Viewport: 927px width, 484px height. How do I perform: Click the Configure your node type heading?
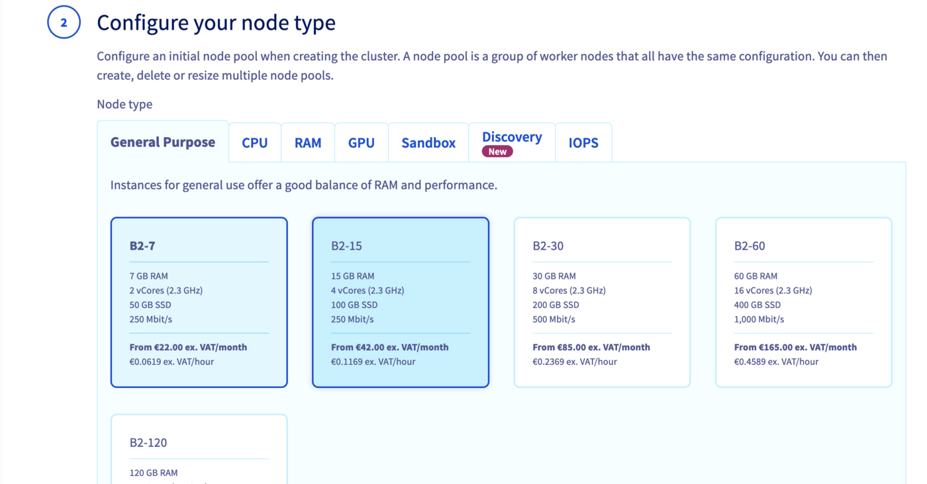tap(216, 22)
